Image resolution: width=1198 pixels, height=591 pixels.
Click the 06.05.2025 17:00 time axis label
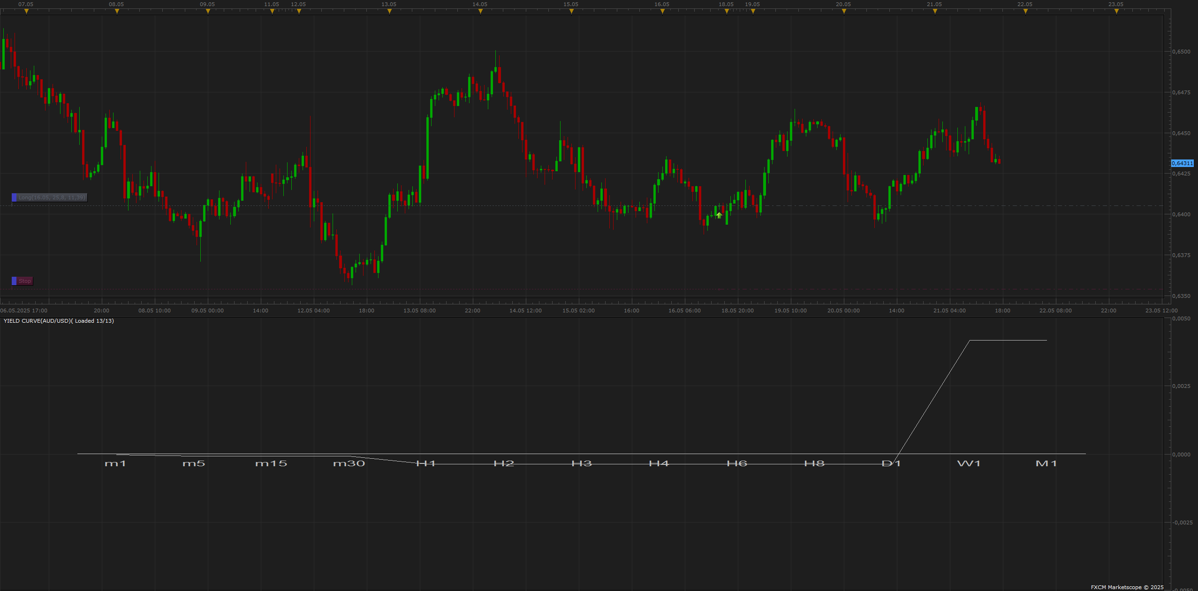tap(24, 311)
